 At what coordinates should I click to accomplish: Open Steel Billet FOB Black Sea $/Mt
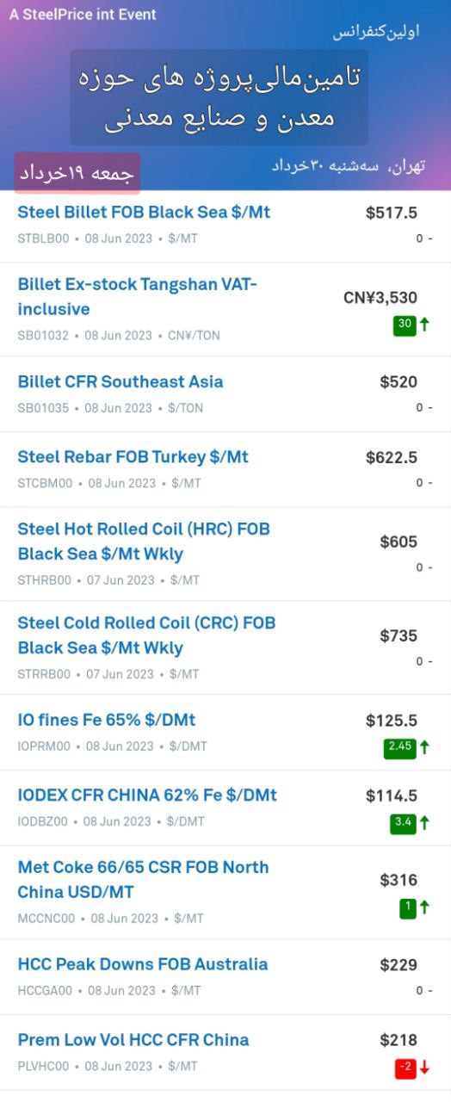pos(225,225)
